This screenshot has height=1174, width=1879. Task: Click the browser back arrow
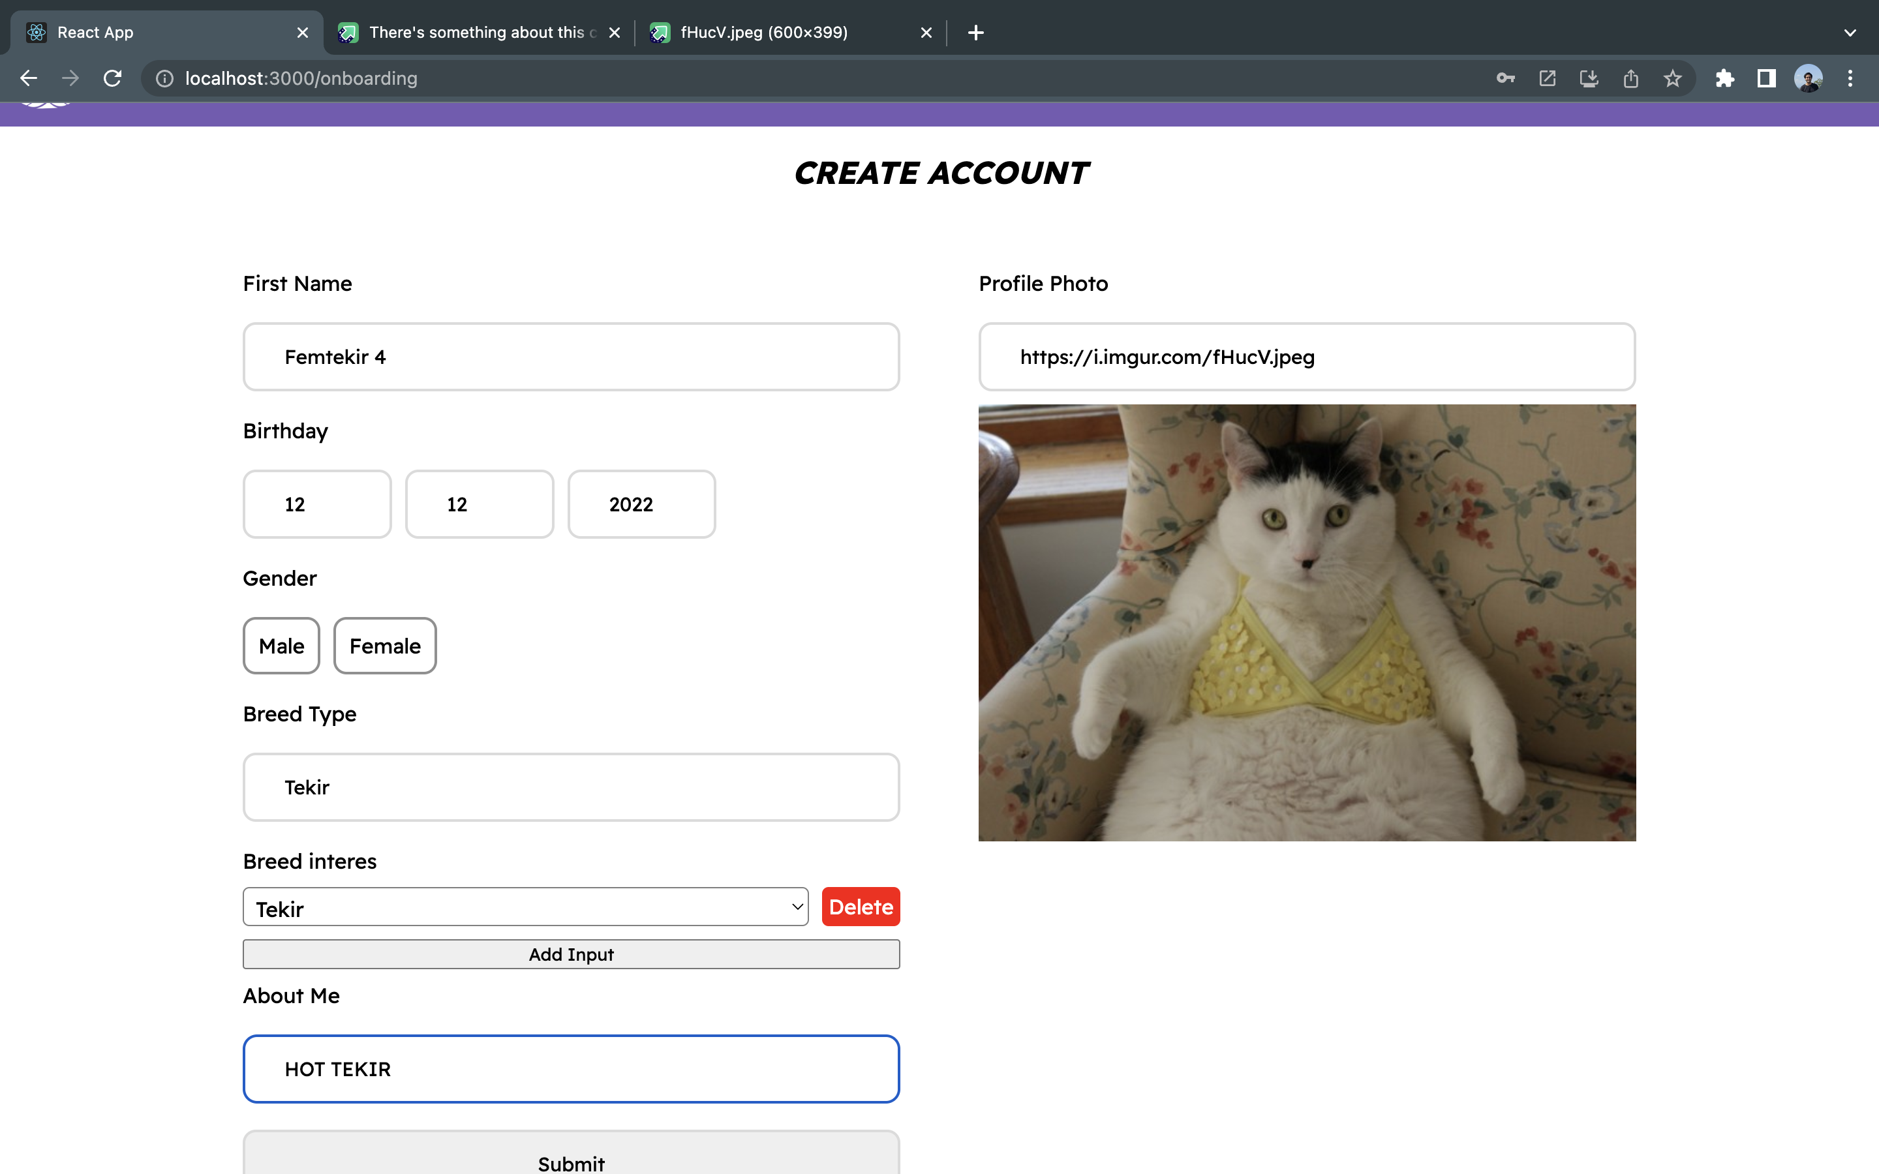coord(29,78)
